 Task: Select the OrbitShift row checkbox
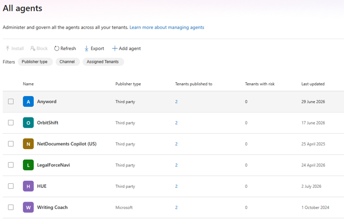(11, 123)
